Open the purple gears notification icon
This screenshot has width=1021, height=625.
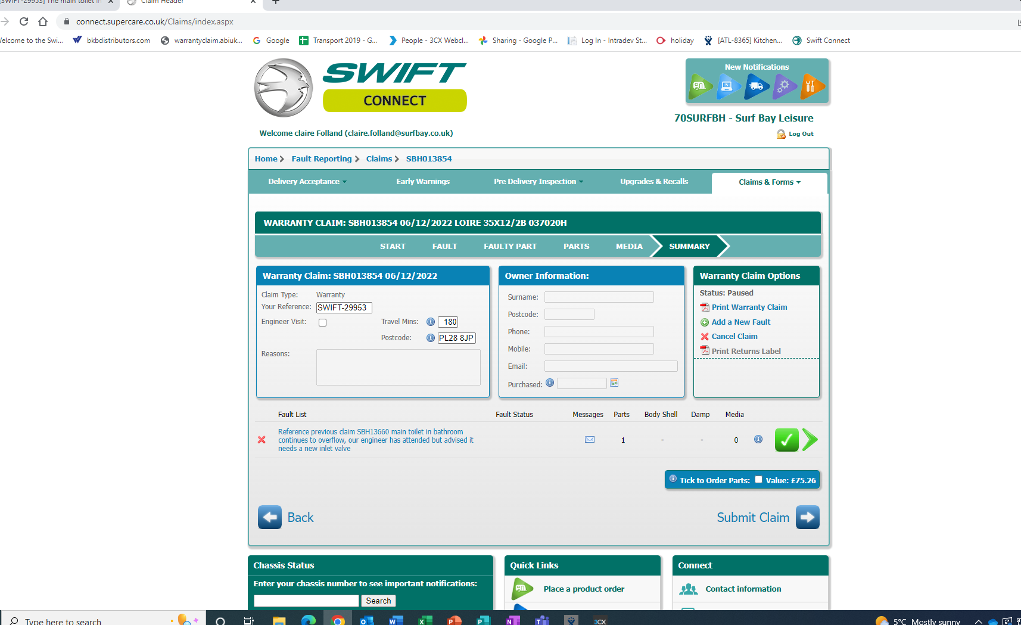tap(785, 86)
